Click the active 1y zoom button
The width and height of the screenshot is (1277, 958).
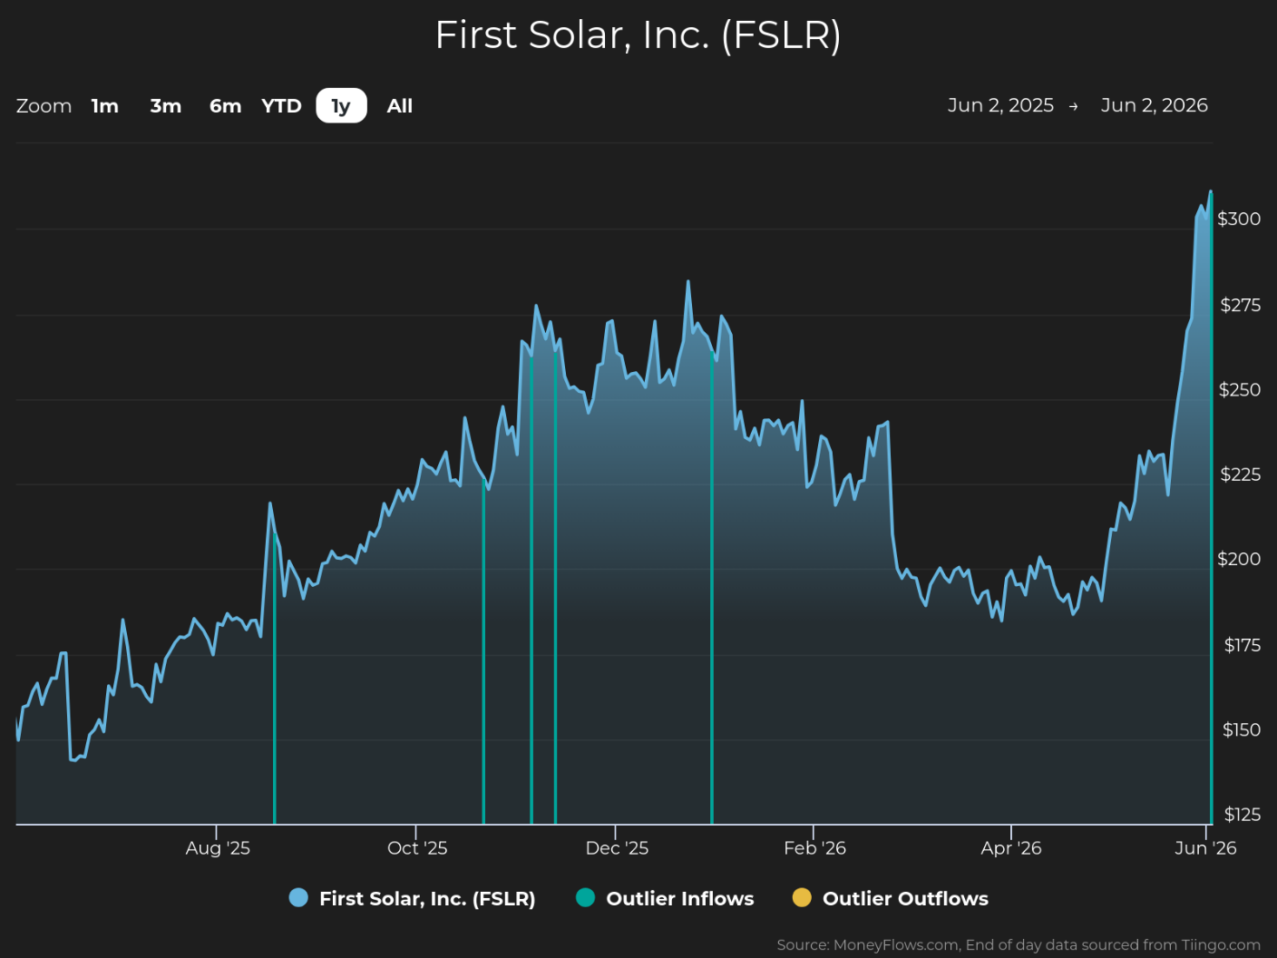pyautogui.click(x=341, y=106)
